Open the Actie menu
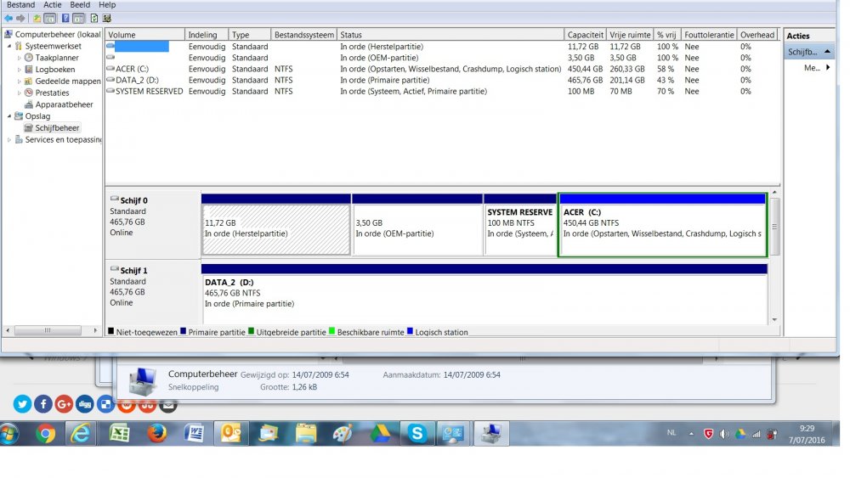 coord(53,5)
